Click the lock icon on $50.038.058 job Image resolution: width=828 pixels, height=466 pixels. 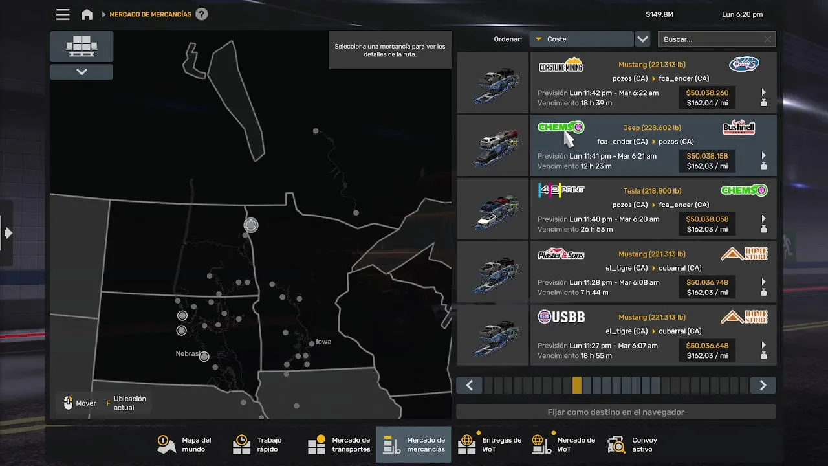click(x=763, y=229)
